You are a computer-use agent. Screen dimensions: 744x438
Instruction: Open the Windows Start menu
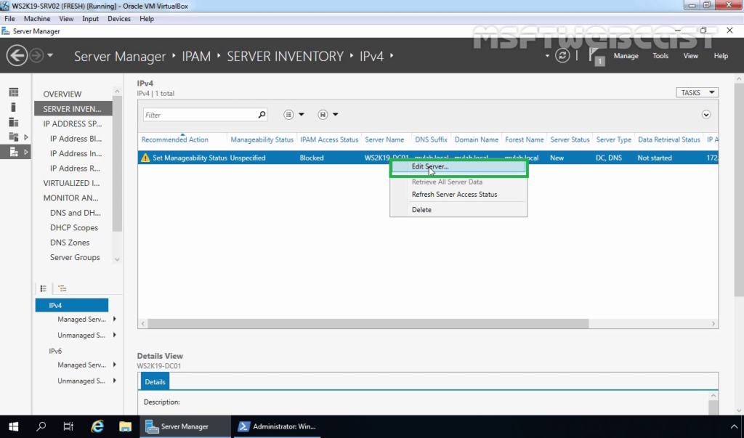(13, 426)
